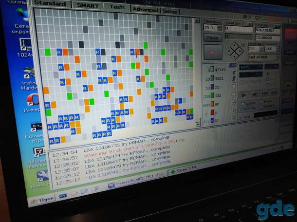The width and height of the screenshot is (297, 222).
Task: Click the small blue RS button above the legend
Action: point(232,65)
